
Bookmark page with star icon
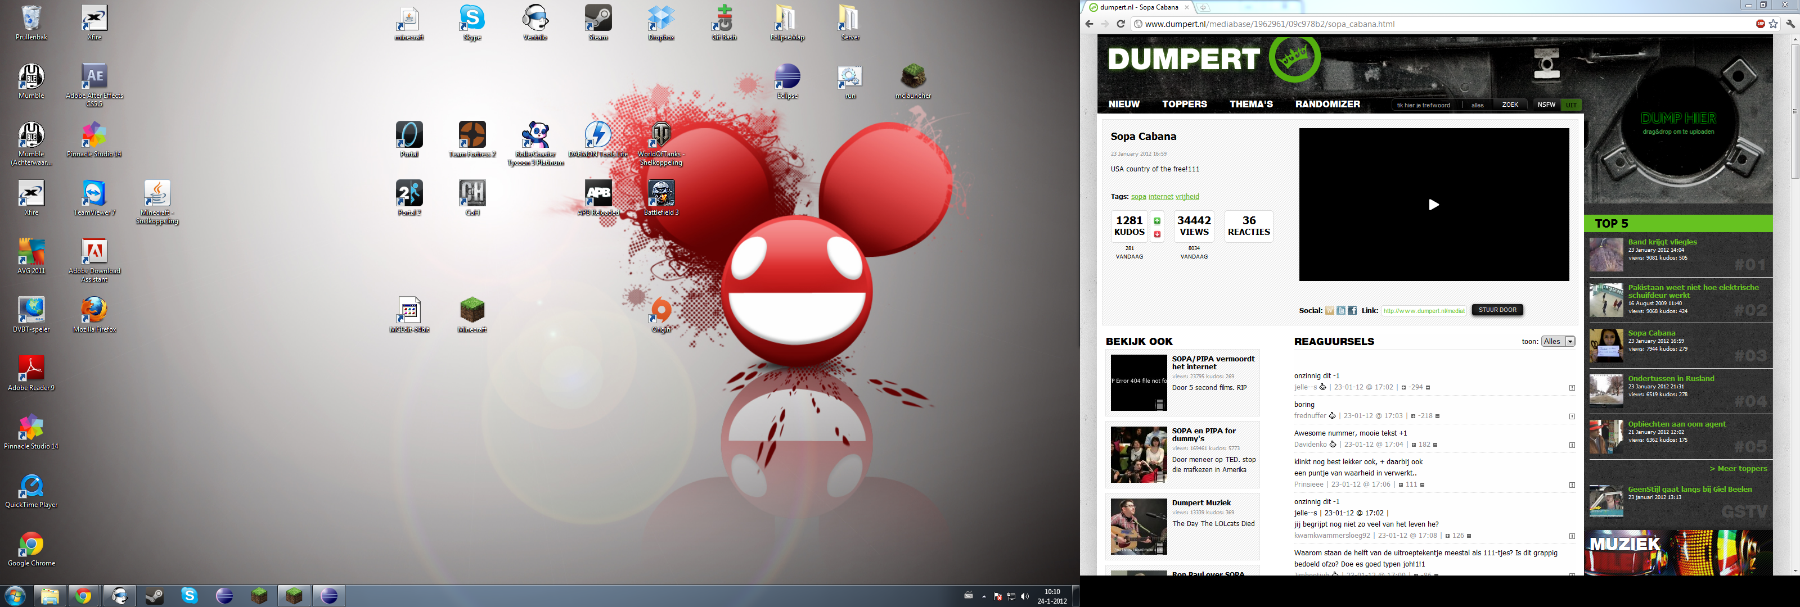(x=1774, y=24)
